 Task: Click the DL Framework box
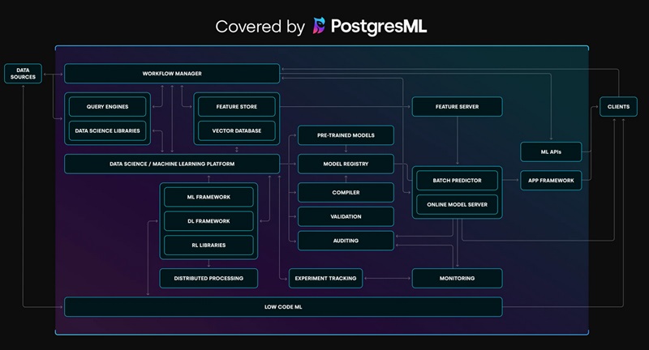[x=208, y=221]
